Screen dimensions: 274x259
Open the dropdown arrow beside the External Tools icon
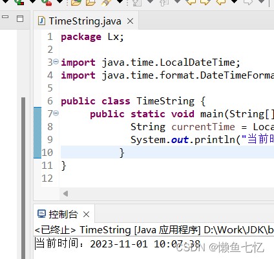tap(60, 2)
